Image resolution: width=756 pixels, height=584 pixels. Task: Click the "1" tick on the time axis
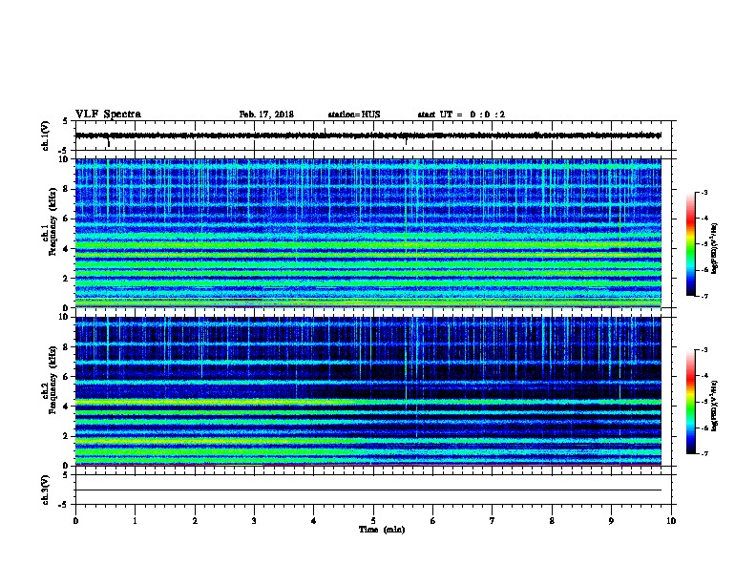pyautogui.click(x=135, y=521)
